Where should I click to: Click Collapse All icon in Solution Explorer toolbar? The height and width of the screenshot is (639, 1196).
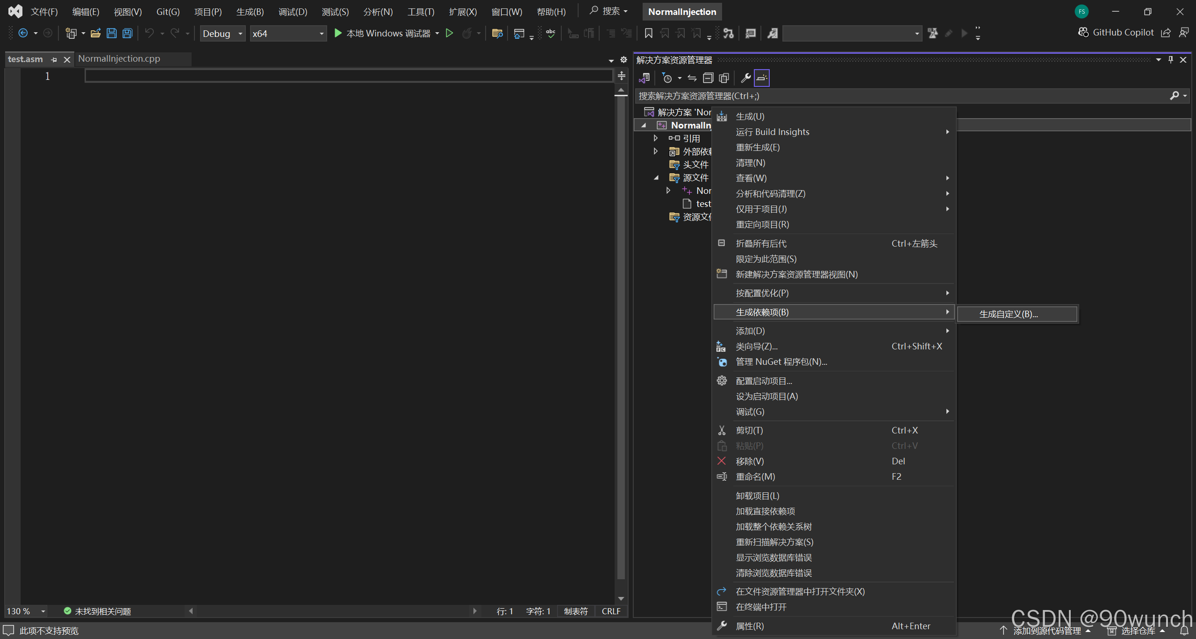(708, 78)
